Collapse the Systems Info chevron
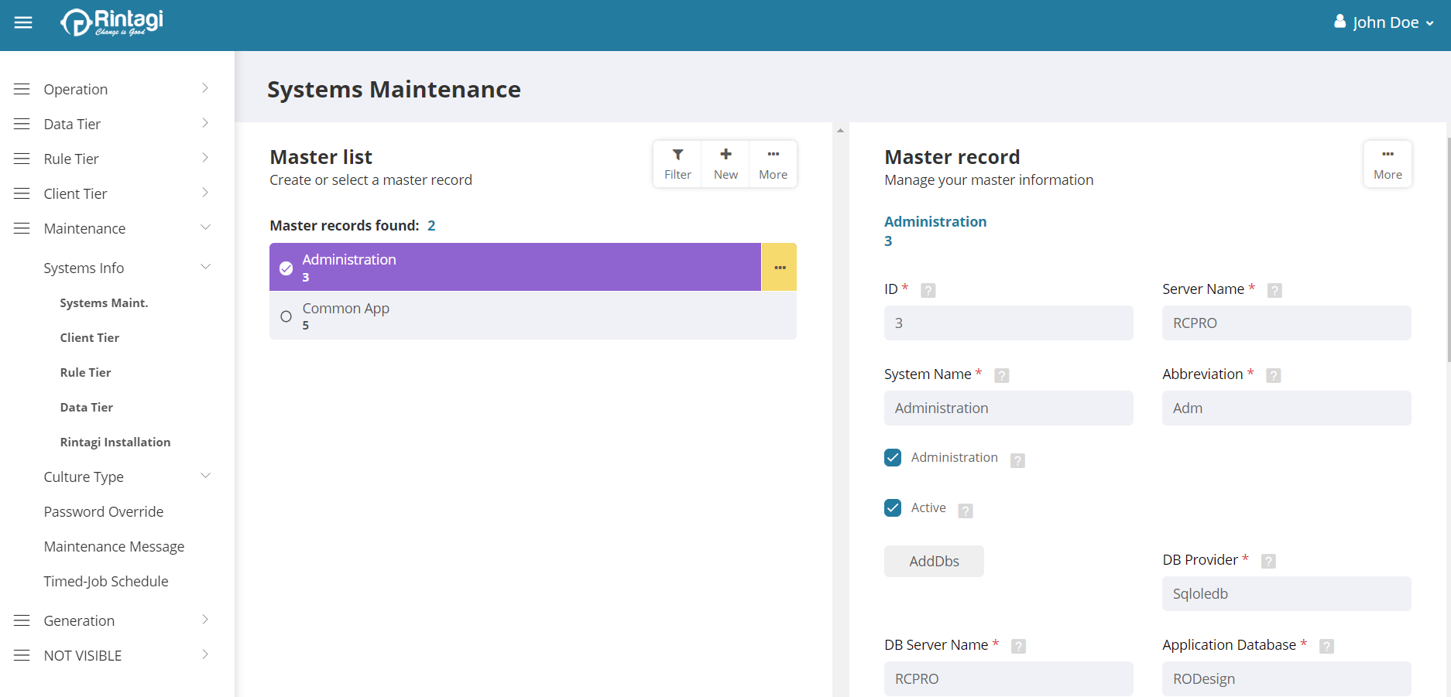The width and height of the screenshot is (1451, 697). click(x=205, y=267)
